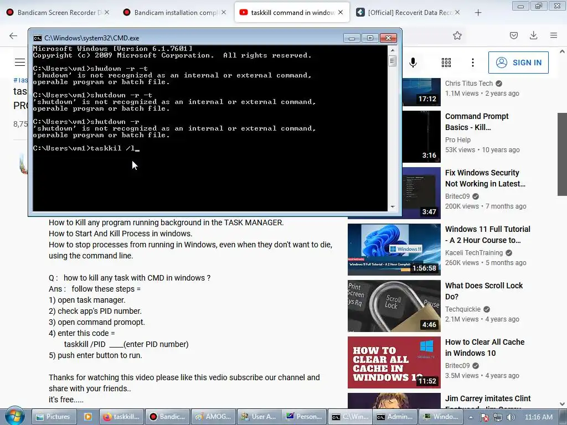Open What Does Scroll Lock Do video
This screenshot has width=567, height=425.
[x=484, y=291]
